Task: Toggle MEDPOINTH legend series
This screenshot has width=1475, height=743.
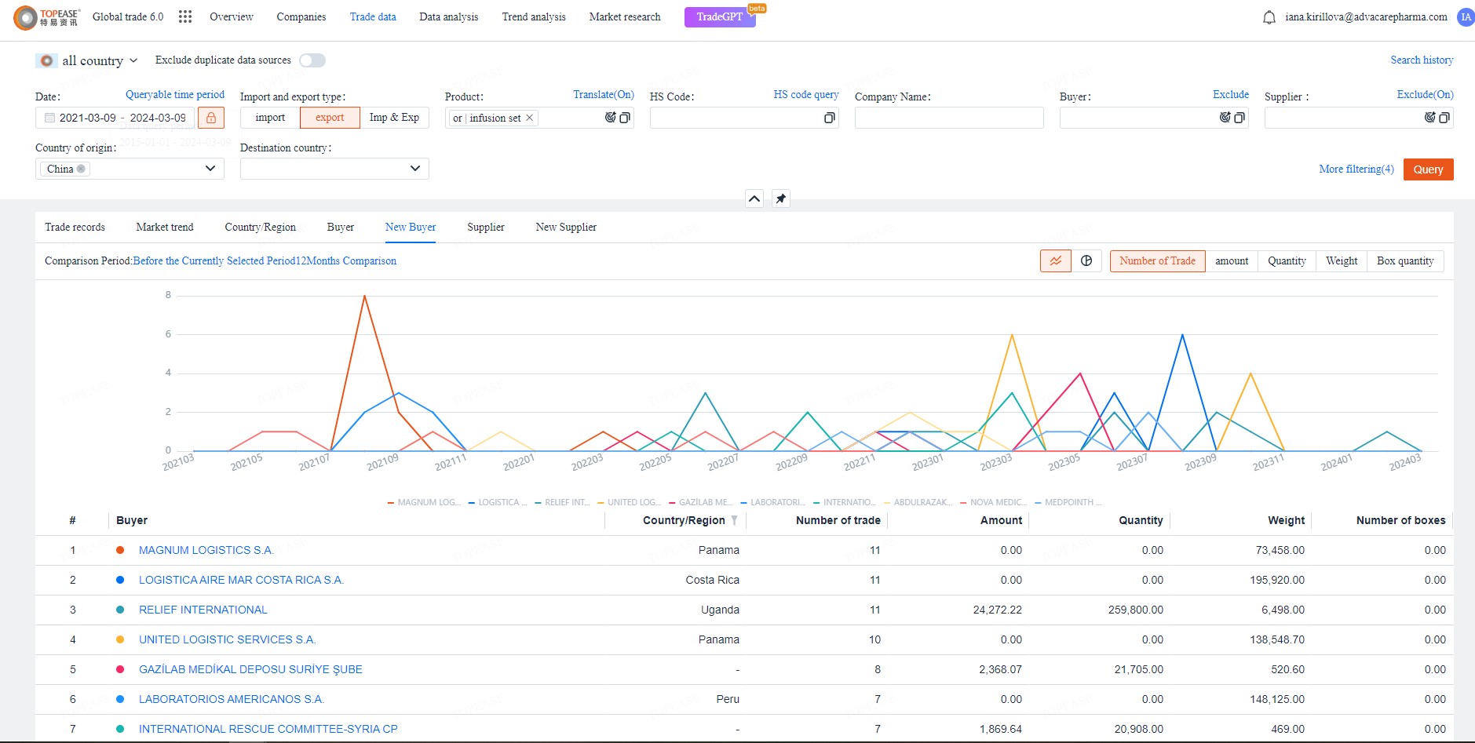Action: pyautogui.click(x=1068, y=502)
